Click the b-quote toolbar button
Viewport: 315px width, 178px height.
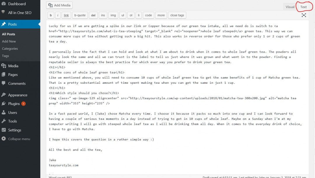(80, 15)
